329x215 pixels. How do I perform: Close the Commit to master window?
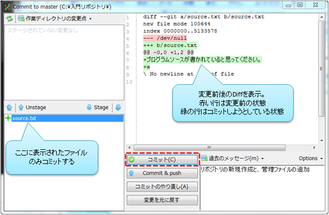(x=316, y=5)
